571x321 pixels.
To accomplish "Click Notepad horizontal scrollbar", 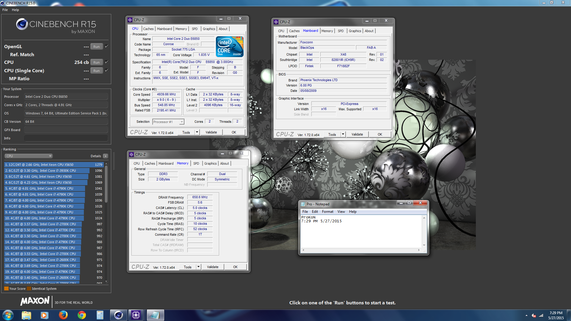I will (361, 250).
